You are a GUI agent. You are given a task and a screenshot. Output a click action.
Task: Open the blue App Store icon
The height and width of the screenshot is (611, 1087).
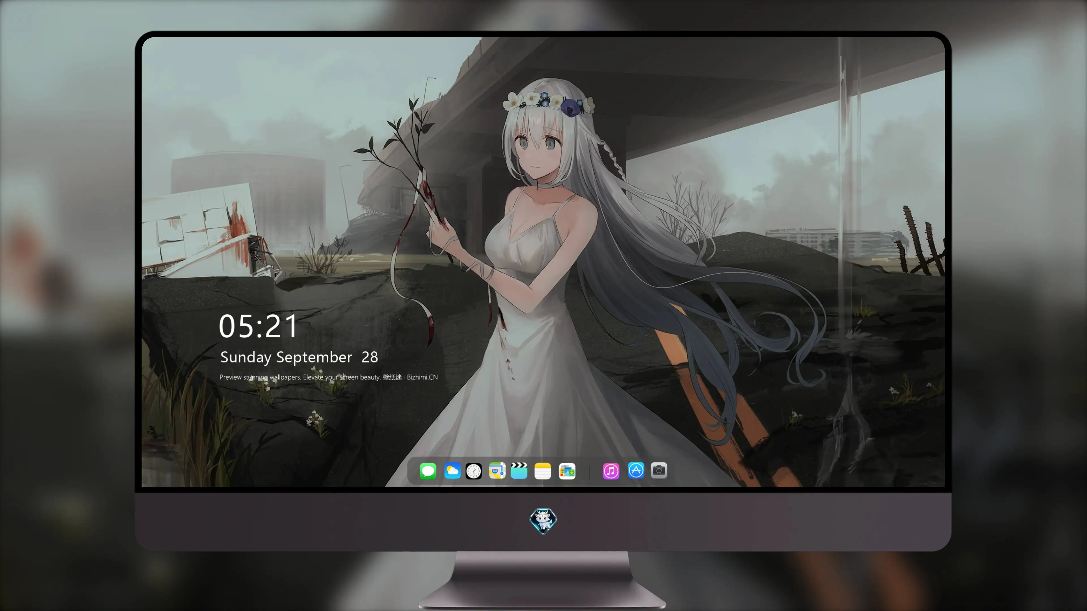(636, 470)
